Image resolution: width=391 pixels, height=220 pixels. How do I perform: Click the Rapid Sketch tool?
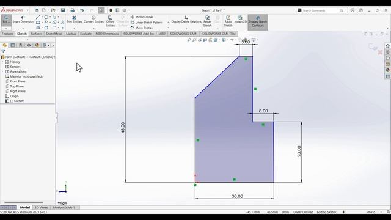[228, 21]
